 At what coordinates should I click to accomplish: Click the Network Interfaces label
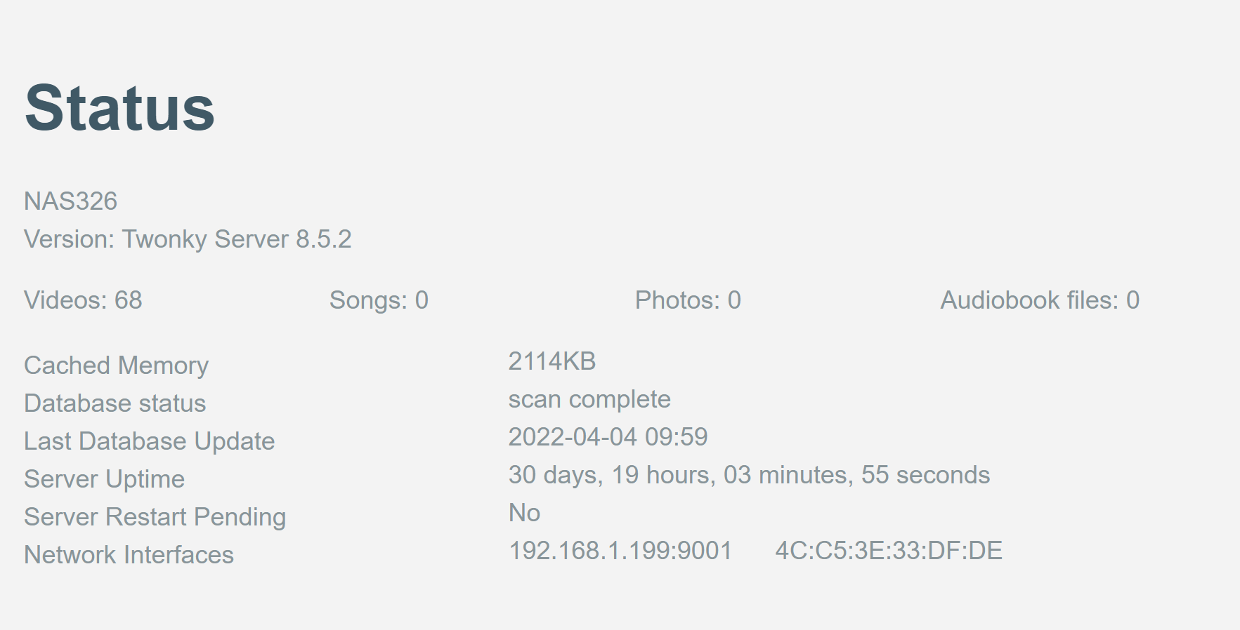(x=129, y=555)
